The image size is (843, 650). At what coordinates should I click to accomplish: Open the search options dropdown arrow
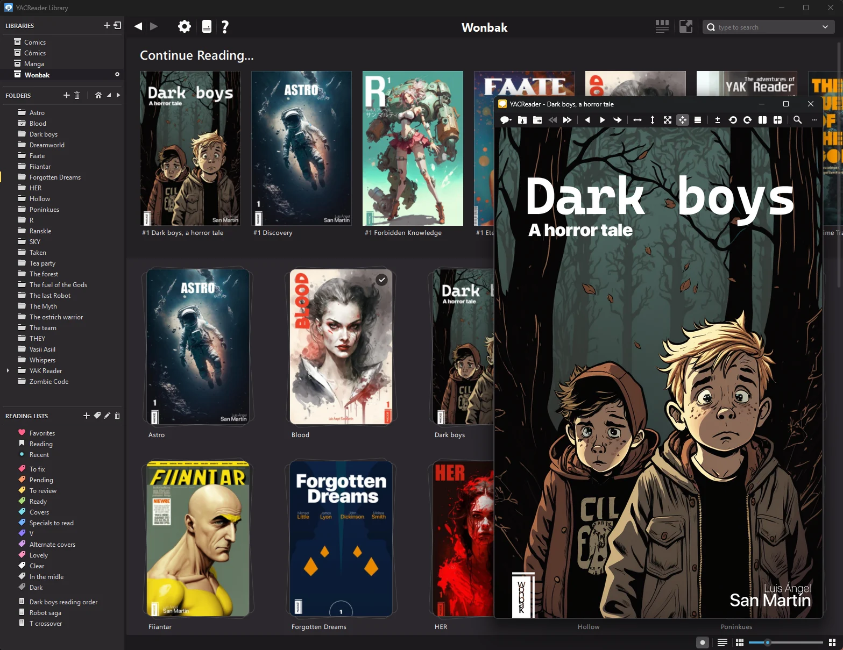(825, 27)
